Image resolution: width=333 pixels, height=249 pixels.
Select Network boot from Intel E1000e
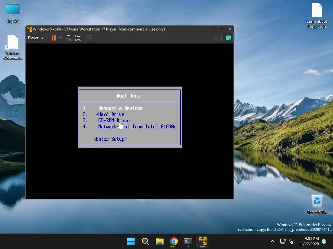coord(137,127)
